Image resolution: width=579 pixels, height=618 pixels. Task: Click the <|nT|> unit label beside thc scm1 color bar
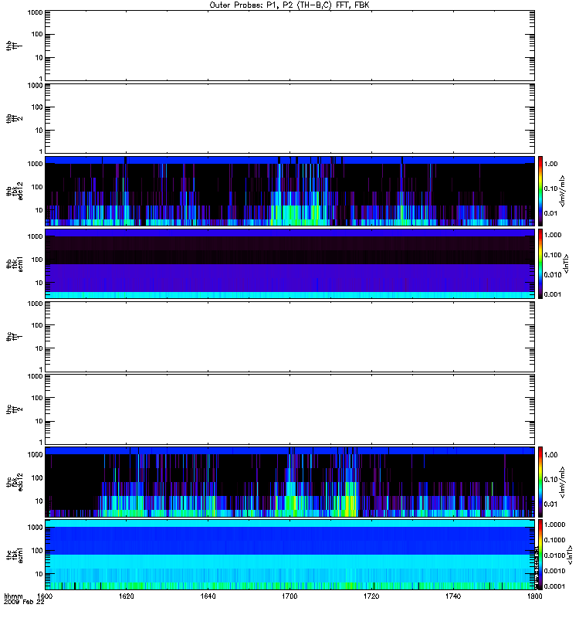(570, 555)
